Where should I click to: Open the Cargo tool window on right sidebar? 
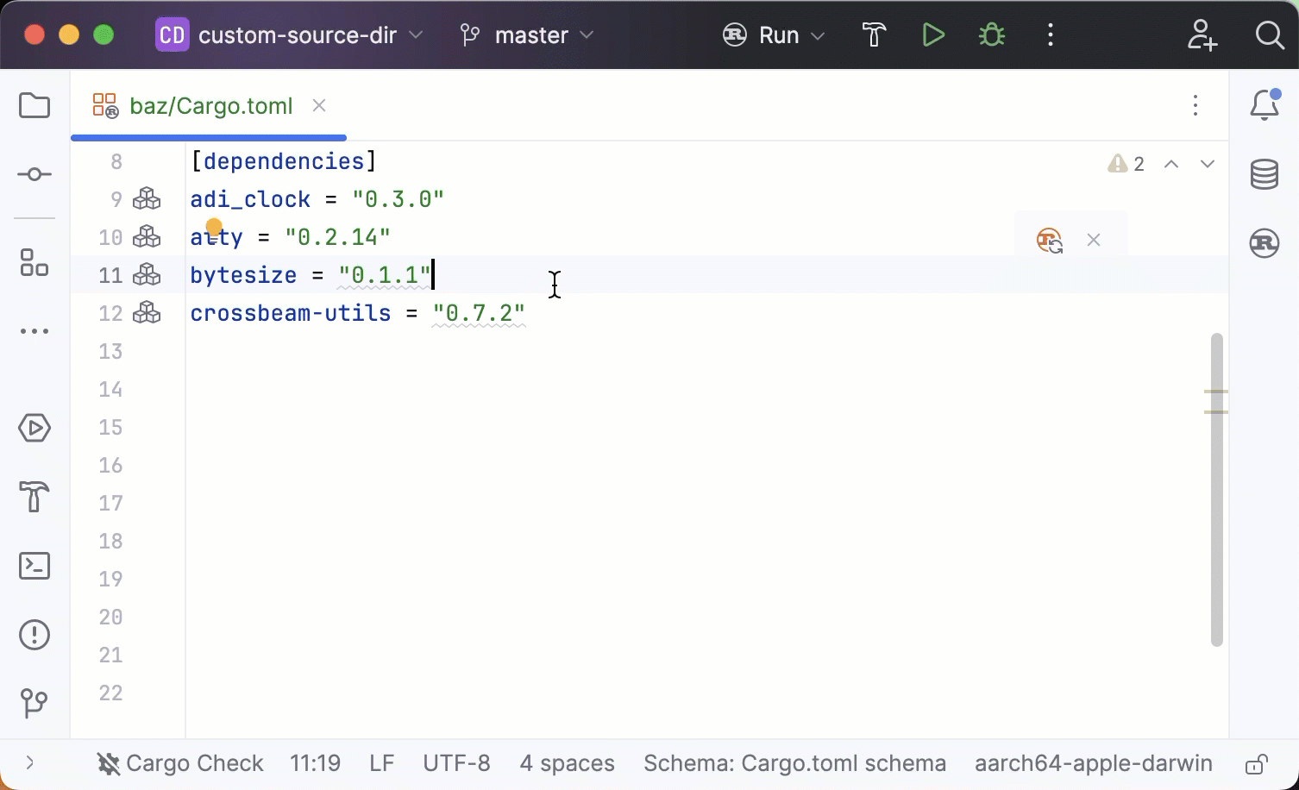1264,243
